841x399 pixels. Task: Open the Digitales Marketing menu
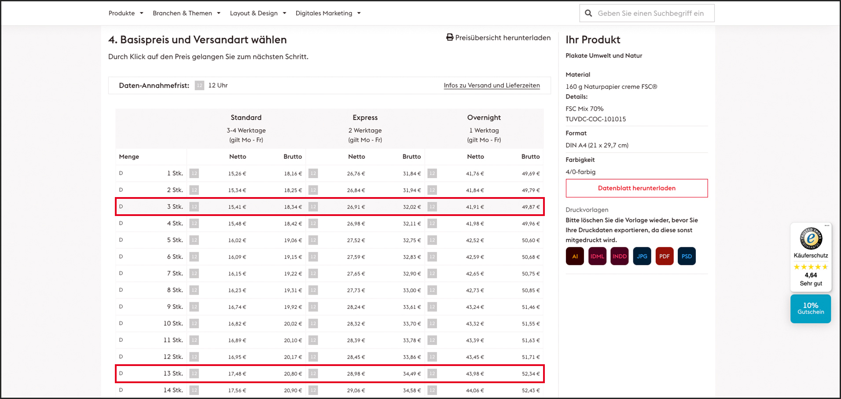tap(328, 13)
